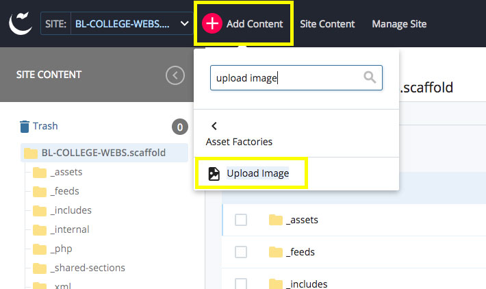Open _php folder in sidebar tree
The height and width of the screenshot is (289, 486).
[x=62, y=249]
